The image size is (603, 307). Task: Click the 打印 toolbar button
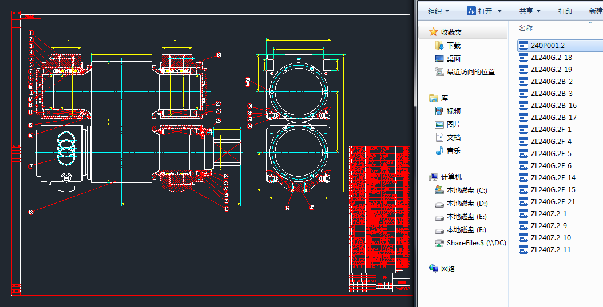(x=565, y=11)
